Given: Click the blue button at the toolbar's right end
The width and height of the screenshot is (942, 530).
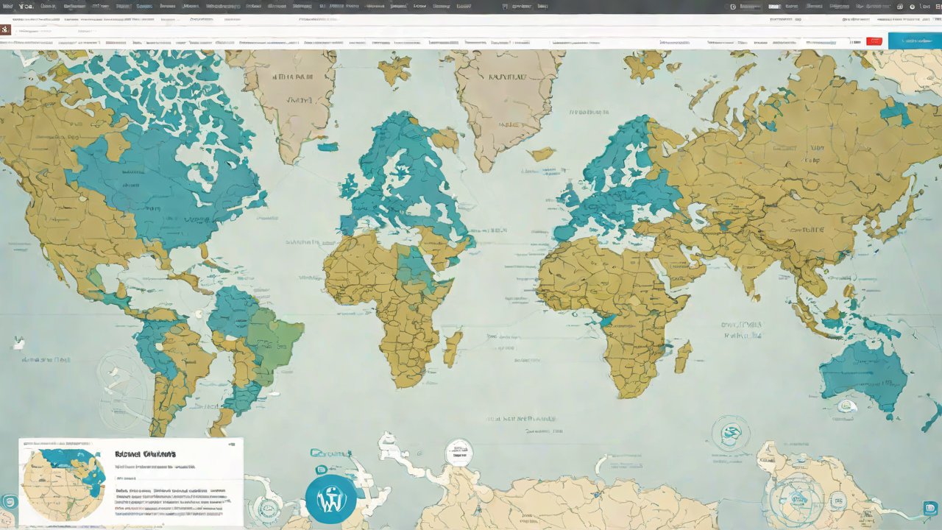Looking at the screenshot, I should [x=915, y=41].
